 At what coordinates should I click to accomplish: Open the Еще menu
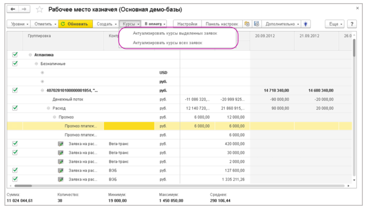[334, 24]
